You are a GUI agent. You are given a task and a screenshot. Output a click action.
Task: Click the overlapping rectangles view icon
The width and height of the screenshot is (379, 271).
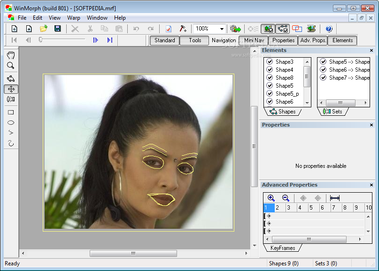(x=297, y=29)
